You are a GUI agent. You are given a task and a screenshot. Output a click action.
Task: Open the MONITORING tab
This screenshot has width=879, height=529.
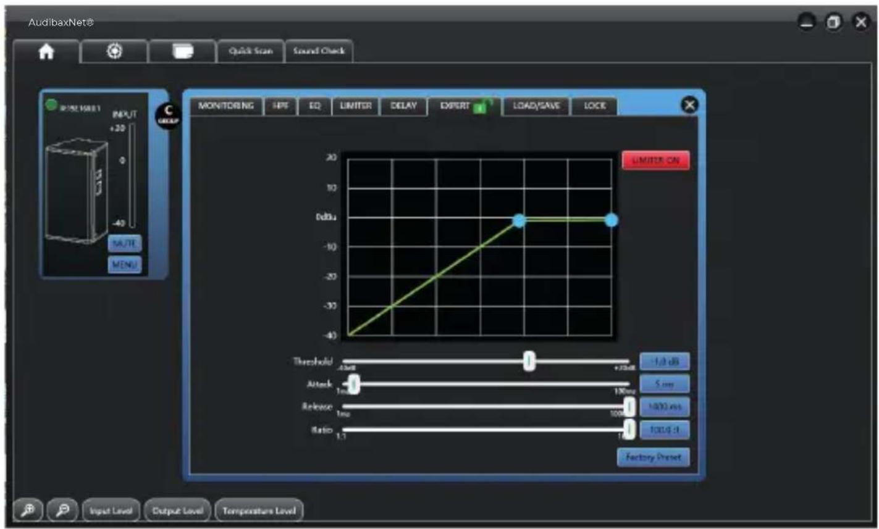(x=226, y=106)
